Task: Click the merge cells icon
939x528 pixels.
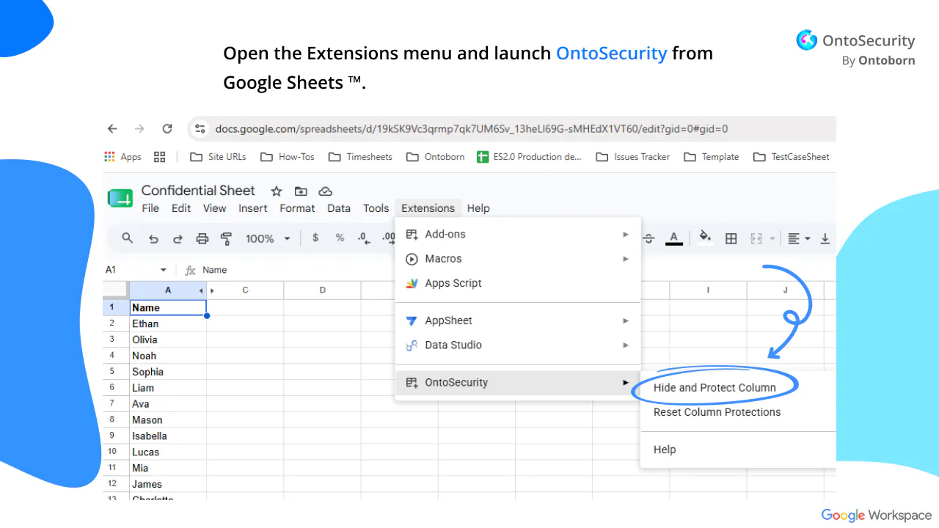Action: (x=756, y=238)
